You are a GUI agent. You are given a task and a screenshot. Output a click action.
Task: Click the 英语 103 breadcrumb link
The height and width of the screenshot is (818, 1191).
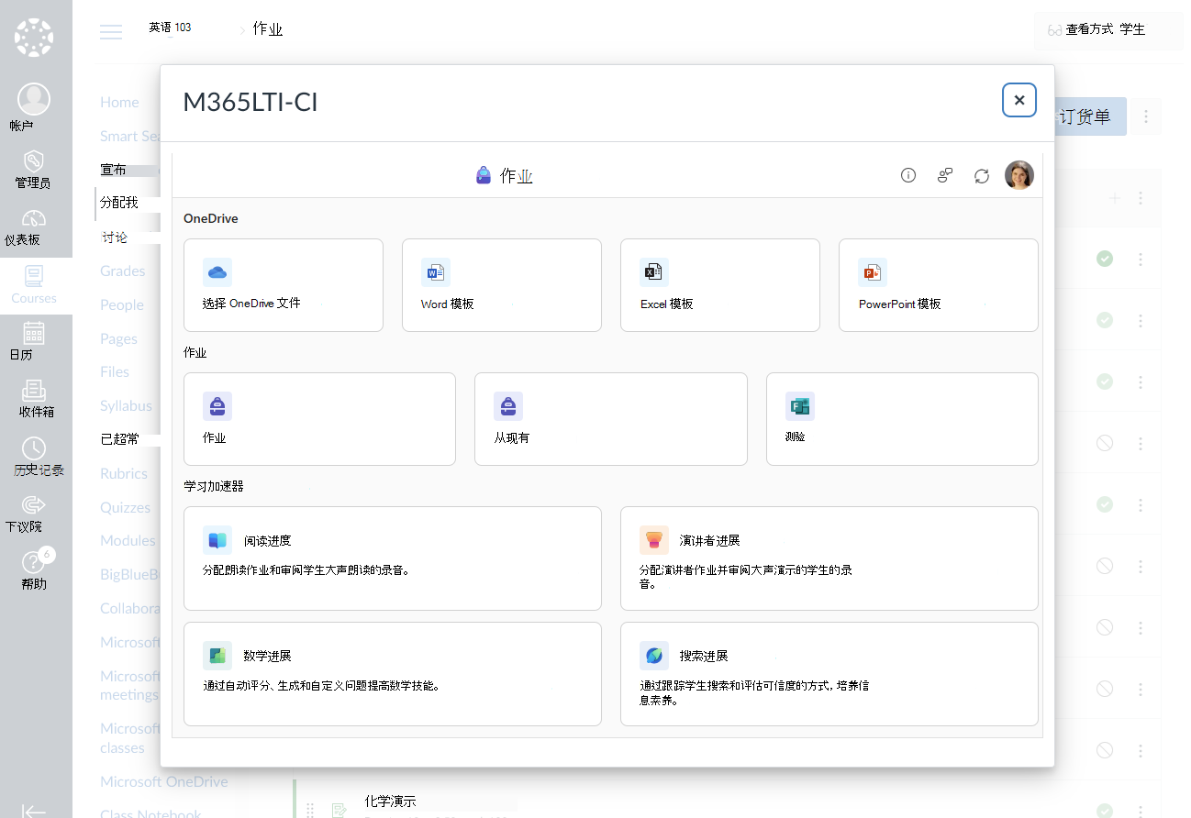[170, 28]
